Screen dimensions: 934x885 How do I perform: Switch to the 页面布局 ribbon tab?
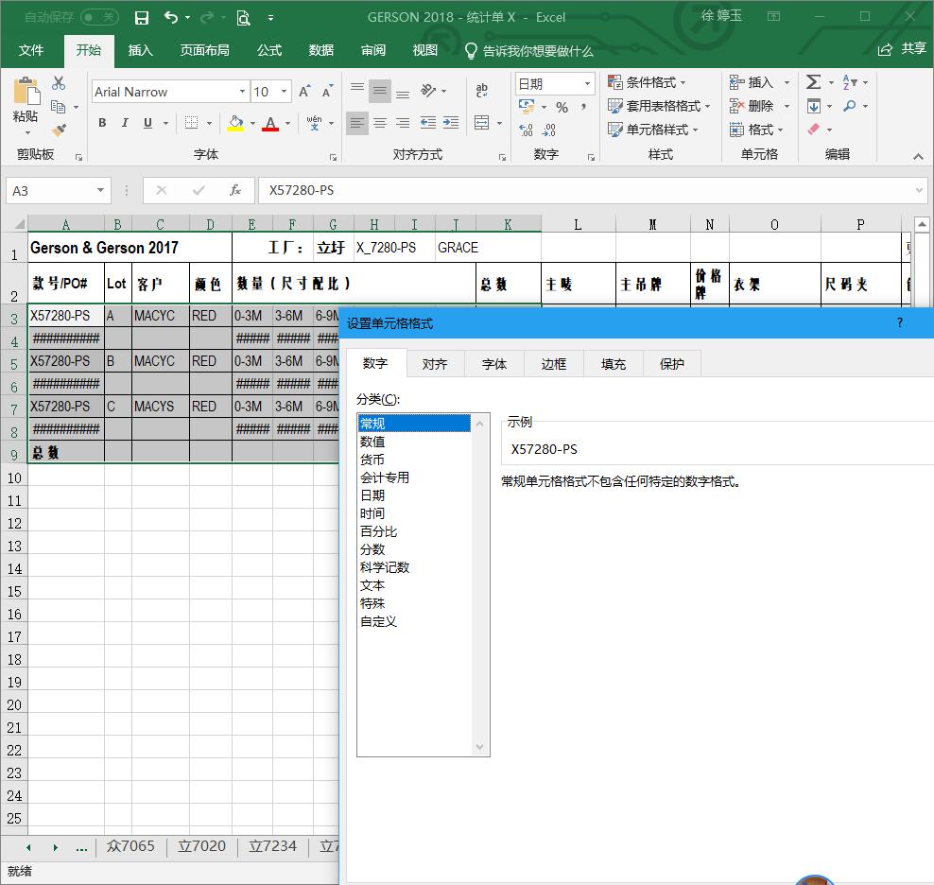[205, 51]
